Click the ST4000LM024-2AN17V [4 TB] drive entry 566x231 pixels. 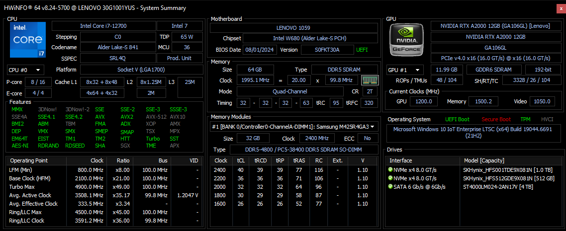[498, 187]
